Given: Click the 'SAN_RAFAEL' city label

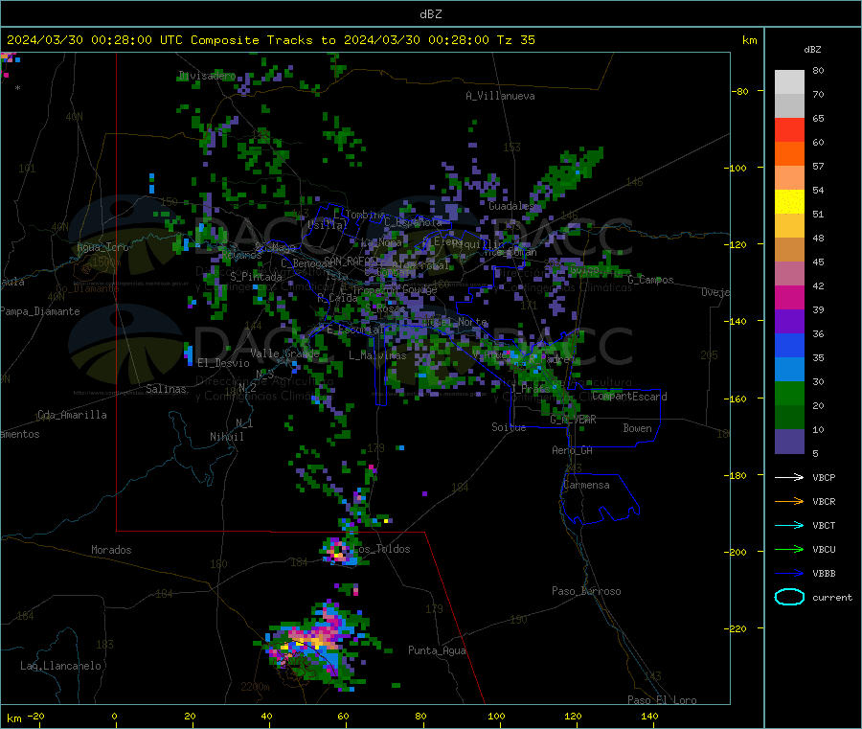Looking at the screenshot, I should pos(351,261).
